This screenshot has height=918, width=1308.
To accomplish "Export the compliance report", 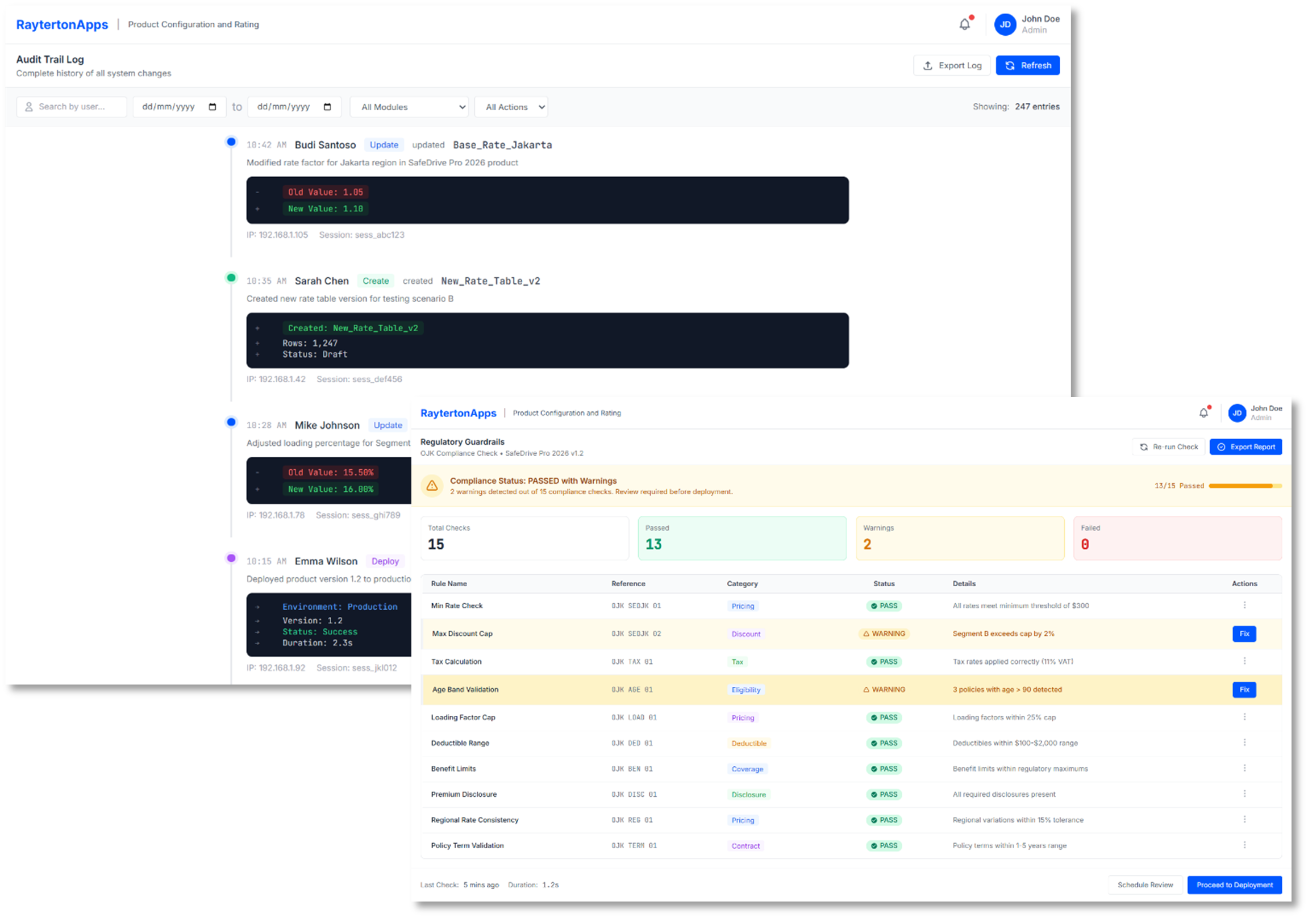I will 1246,447.
